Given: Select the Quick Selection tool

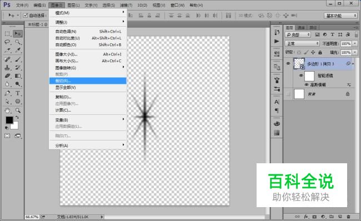Looking at the screenshot, I should pos(18,42).
